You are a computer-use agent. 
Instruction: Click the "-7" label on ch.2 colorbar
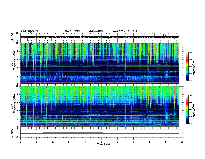191,123
